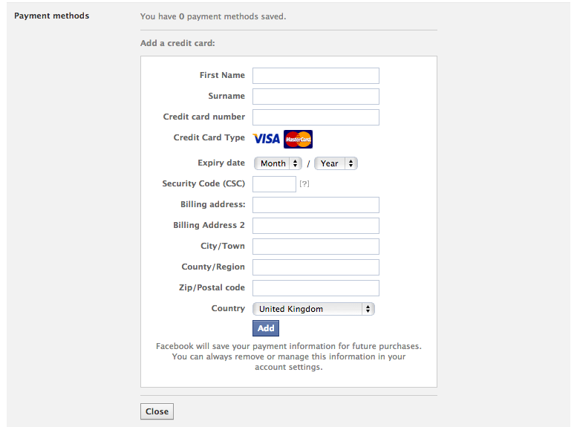Open the expiry Year dropdown
The width and height of the screenshot is (577, 427).
pos(336,163)
